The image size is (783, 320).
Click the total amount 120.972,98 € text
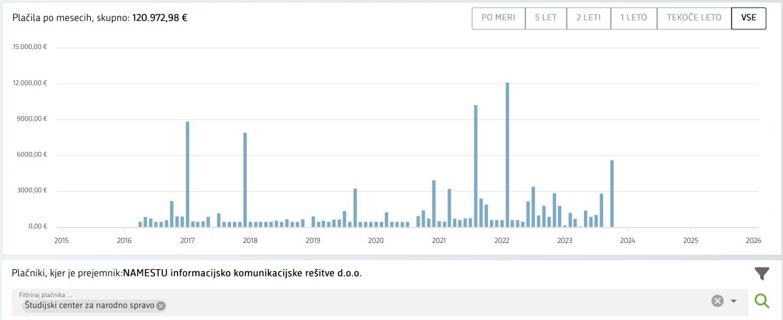click(x=160, y=18)
